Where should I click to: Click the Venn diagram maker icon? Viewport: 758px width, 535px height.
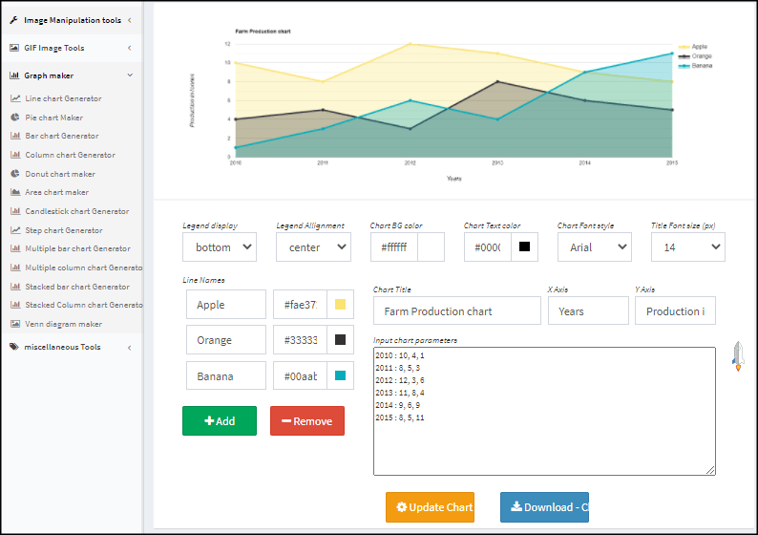pos(15,324)
